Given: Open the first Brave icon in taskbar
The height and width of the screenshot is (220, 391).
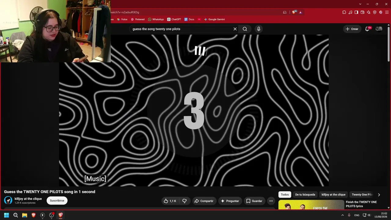Looking at the screenshot, I should (x=34, y=215).
